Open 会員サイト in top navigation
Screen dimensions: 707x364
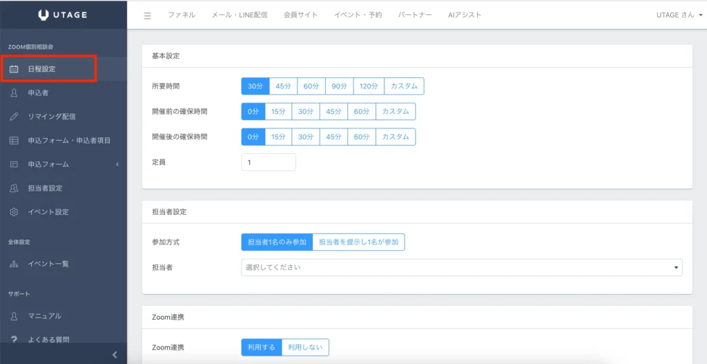[301, 15]
